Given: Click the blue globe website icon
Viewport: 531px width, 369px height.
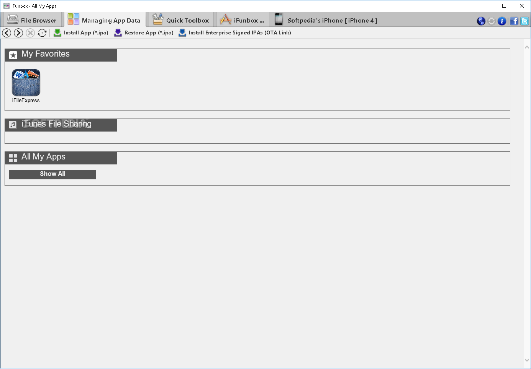Looking at the screenshot, I should [x=481, y=21].
